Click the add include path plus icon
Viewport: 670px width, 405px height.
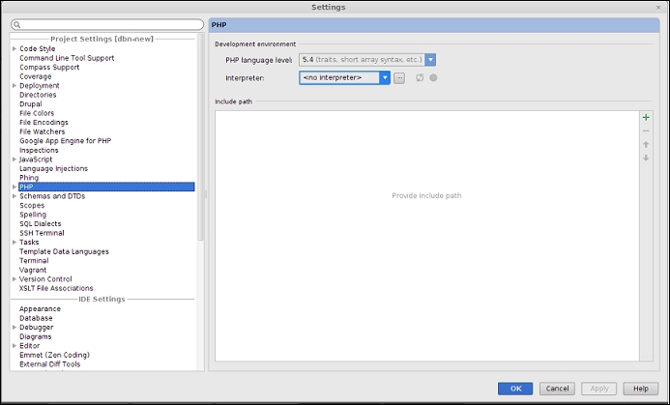(x=646, y=117)
